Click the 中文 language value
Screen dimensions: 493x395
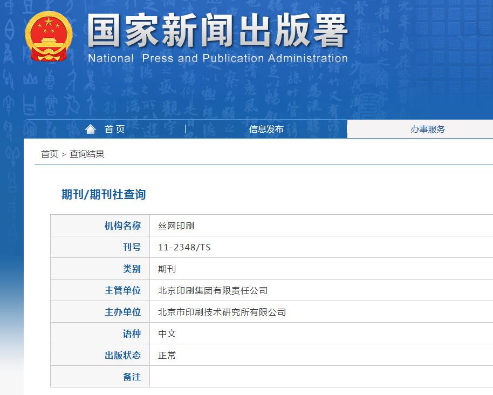pos(167,333)
